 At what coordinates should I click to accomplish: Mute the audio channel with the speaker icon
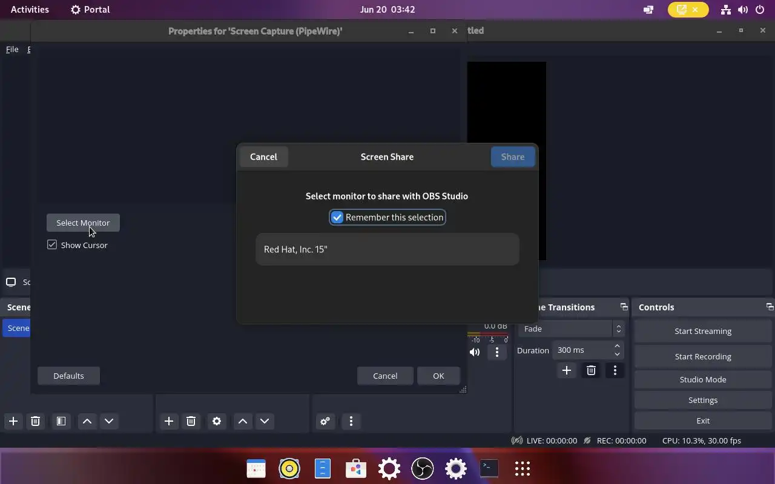[475, 352]
